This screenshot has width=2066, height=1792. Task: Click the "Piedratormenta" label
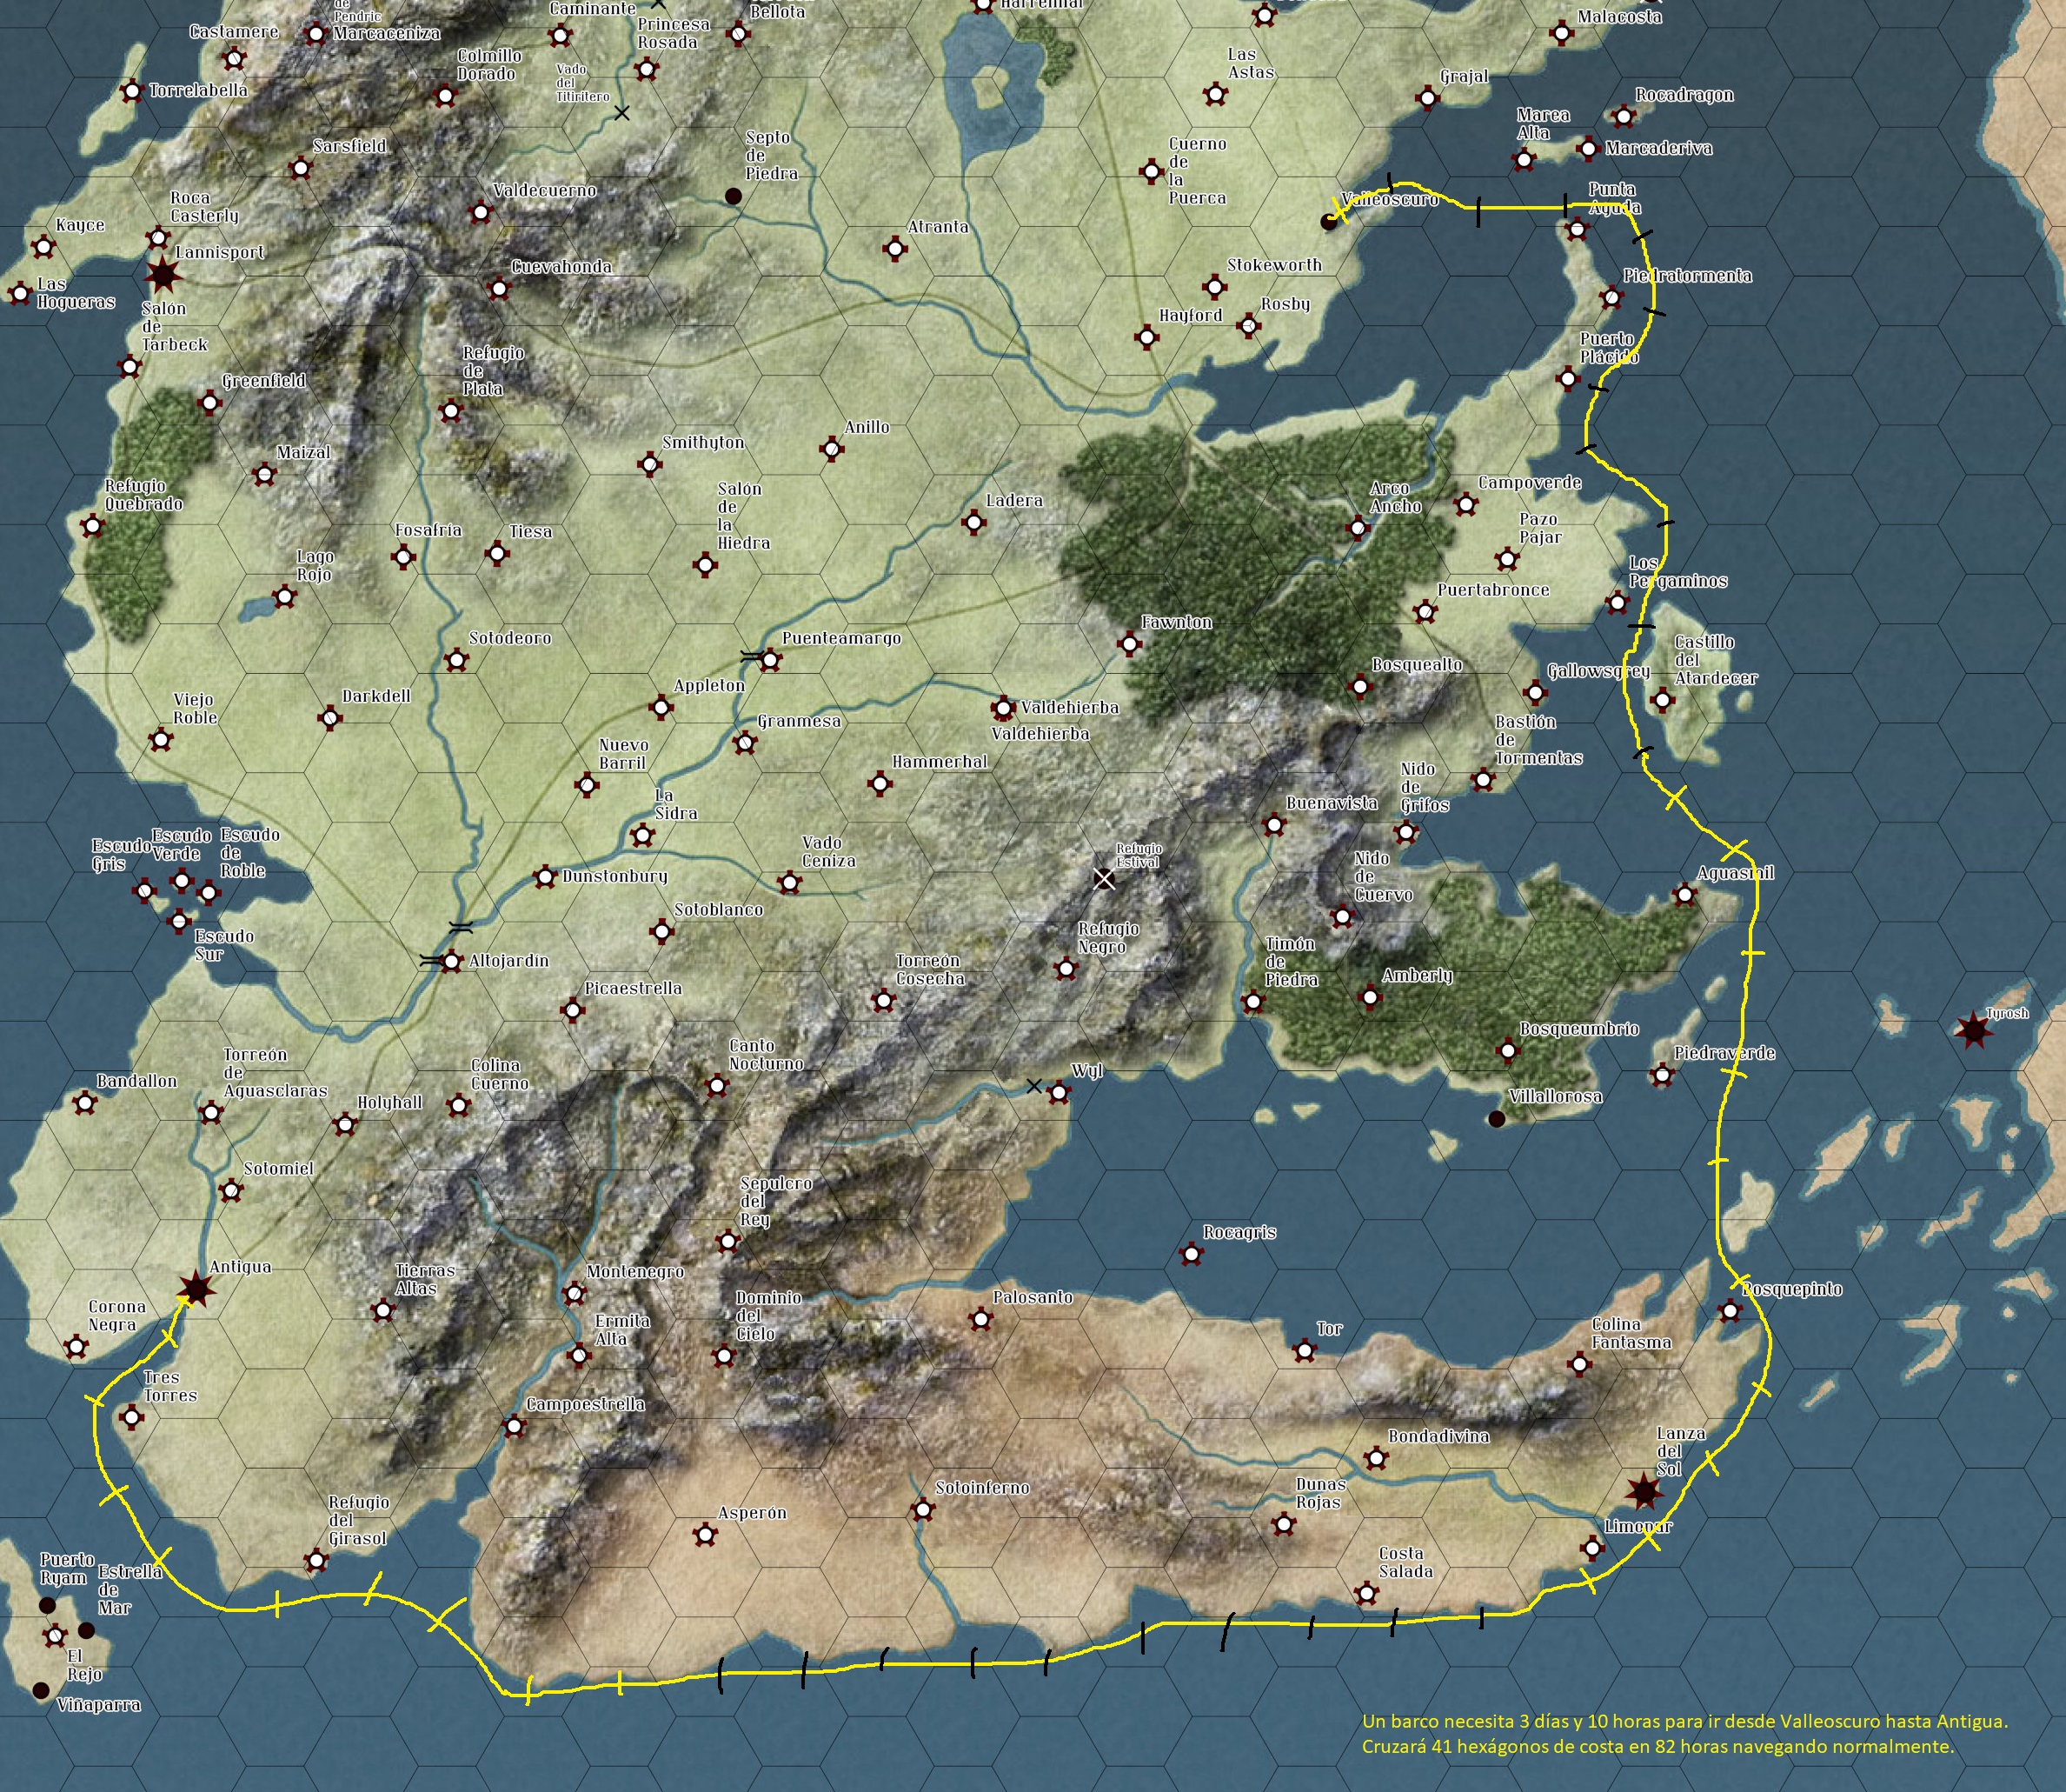(1687, 275)
